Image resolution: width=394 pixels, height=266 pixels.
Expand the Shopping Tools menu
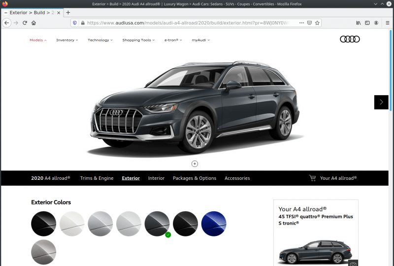coord(138,40)
